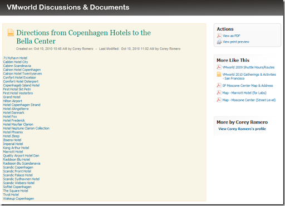This screenshot has height=206, width=285.
Task: Click the document icon beside the page title
Action: pyautogui.click(x=11, y=32)
